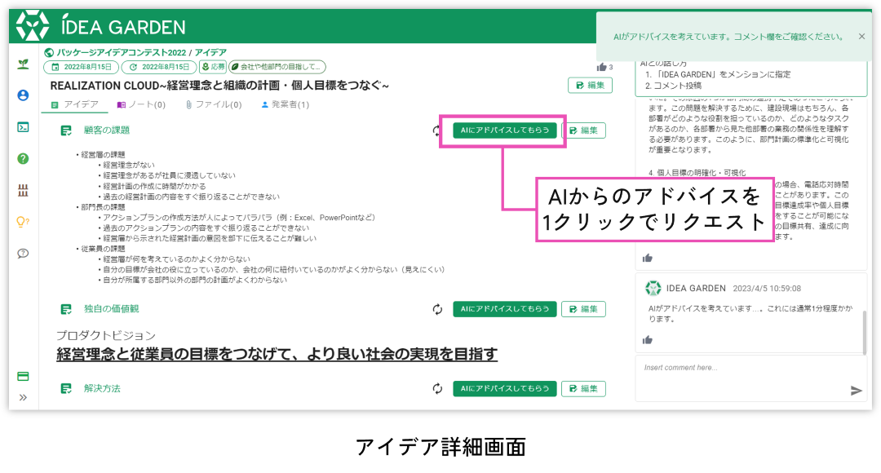Click 編集 button in 解決方法 section

[583, 389]
